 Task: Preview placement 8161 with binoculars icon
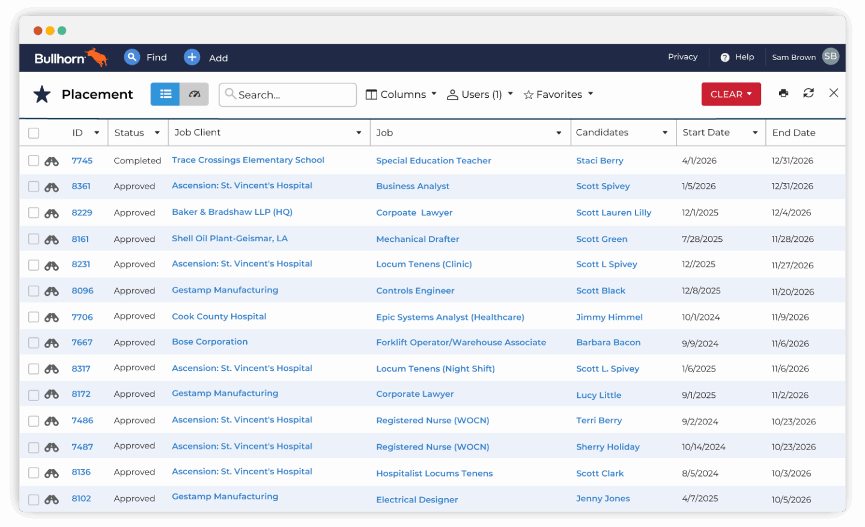click(x=52, y=239)
